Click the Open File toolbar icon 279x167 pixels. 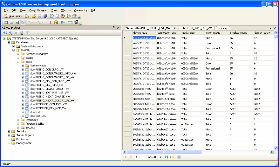coord(33,16)
